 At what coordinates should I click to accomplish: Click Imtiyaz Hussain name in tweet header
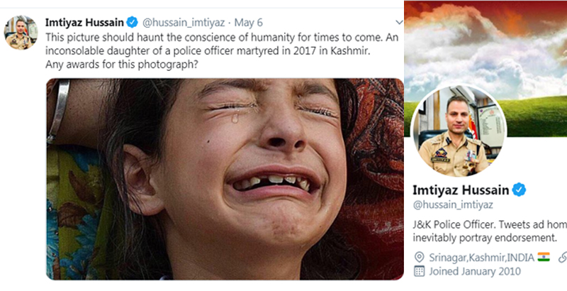pos(84,23)
